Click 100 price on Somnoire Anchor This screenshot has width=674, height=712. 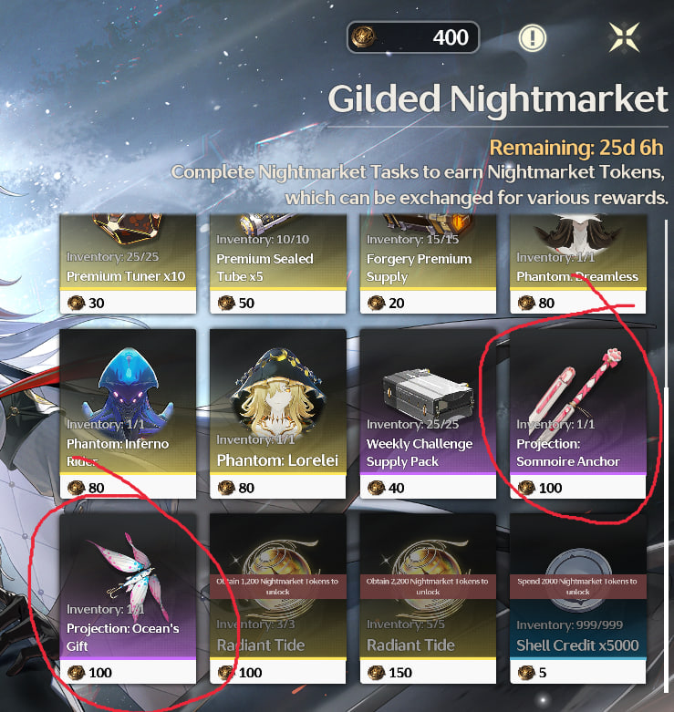550,488
